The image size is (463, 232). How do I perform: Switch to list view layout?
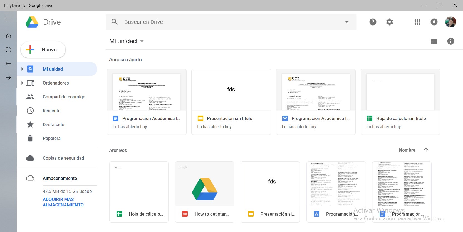coord(434,41)
